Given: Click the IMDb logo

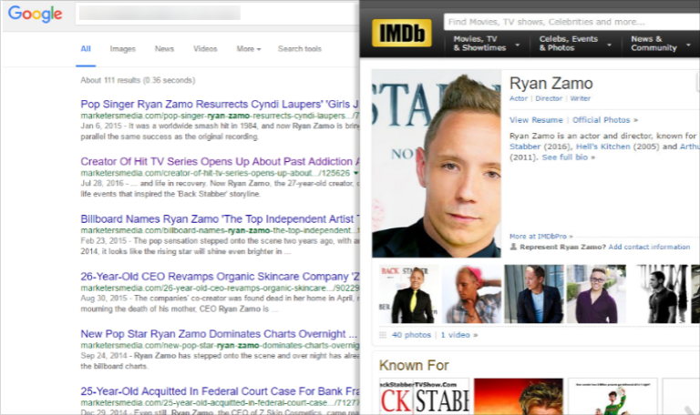Looking at the screenshot, I should tap(402, 33).
